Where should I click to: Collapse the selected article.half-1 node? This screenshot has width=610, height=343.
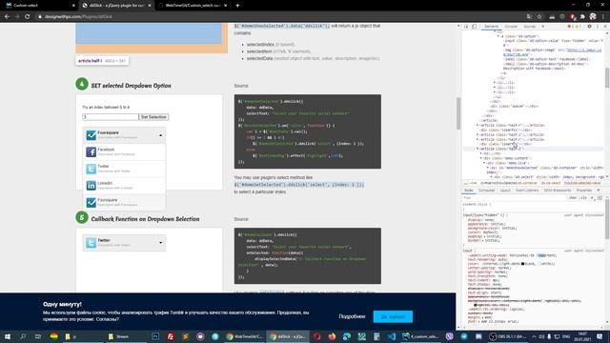[478, 149]
